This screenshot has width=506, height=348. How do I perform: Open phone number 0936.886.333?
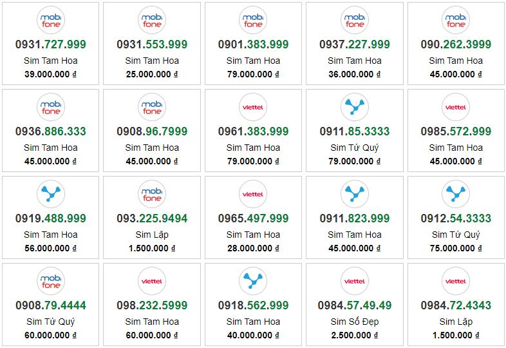pos(51,131)
